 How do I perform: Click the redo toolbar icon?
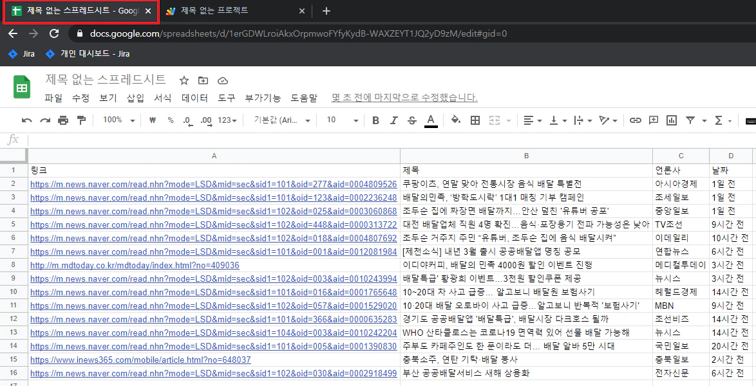point(45,120)
